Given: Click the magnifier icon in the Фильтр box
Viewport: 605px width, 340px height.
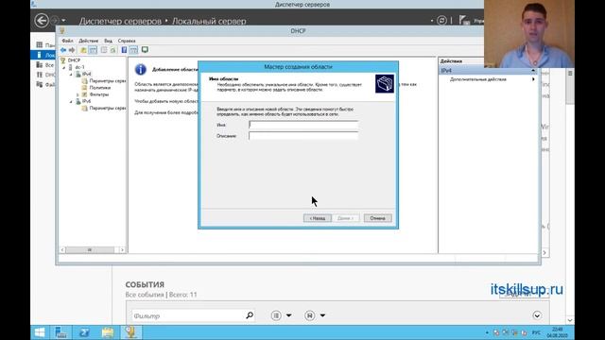Looking at the screenshot, I should click(250, 315).
